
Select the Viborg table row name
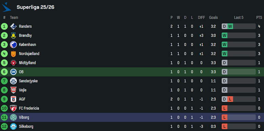(x=24, y=117)
